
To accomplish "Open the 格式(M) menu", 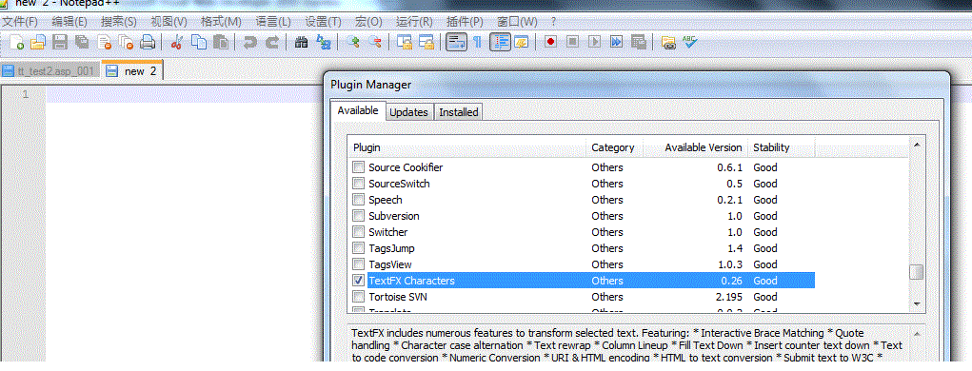I will tap(221, 21).
